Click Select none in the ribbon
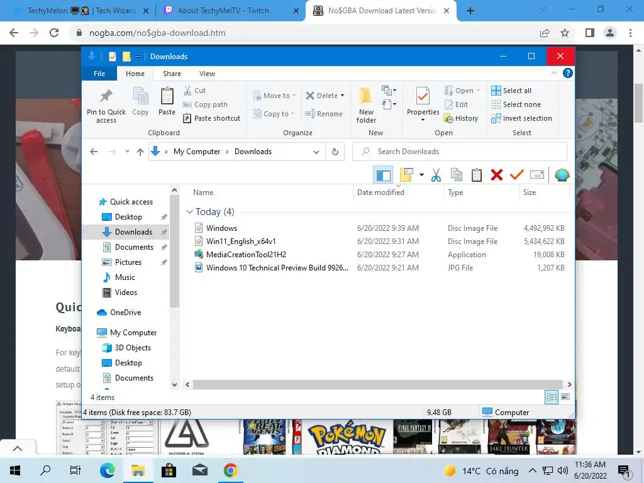This screenshot has width=644, height=483. coord(516,104)
